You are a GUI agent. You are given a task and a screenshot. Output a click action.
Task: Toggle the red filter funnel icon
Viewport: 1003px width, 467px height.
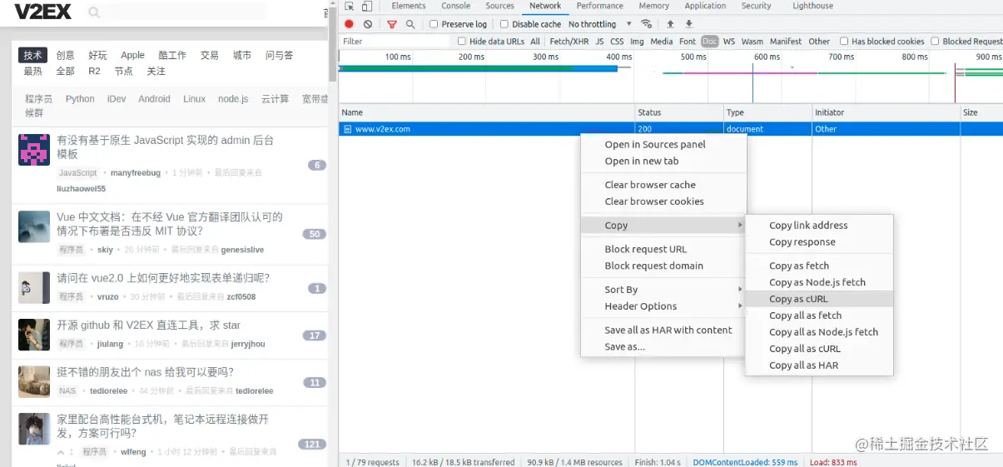(x=392, y=24)
